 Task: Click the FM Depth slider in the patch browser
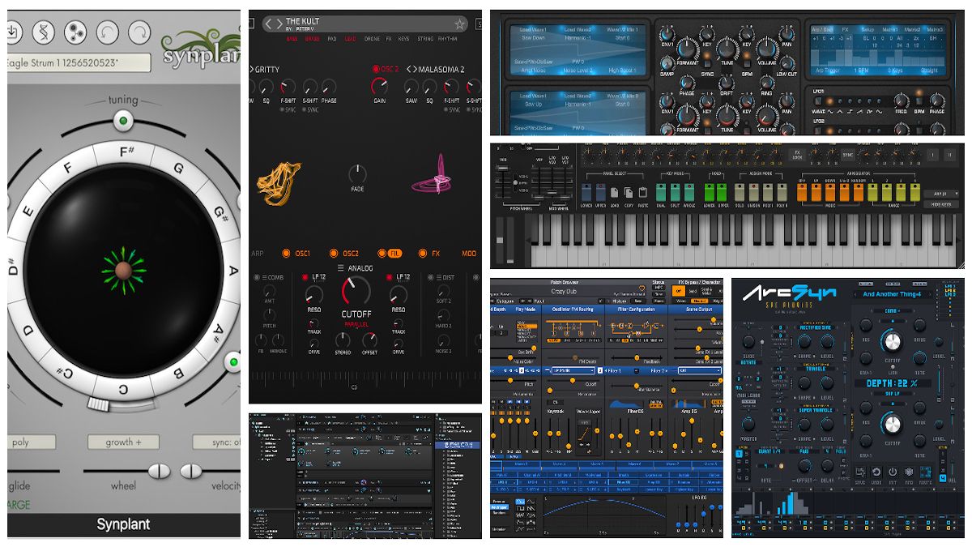(575, 357)
